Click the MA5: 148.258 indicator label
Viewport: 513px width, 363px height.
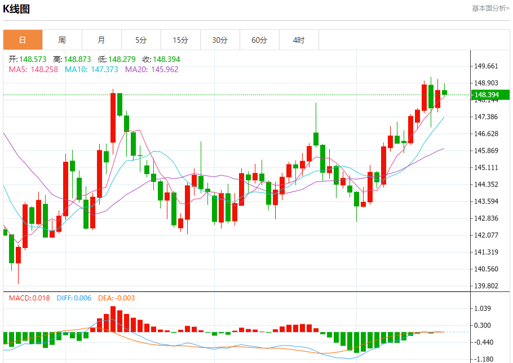click(x=33, y=69)
